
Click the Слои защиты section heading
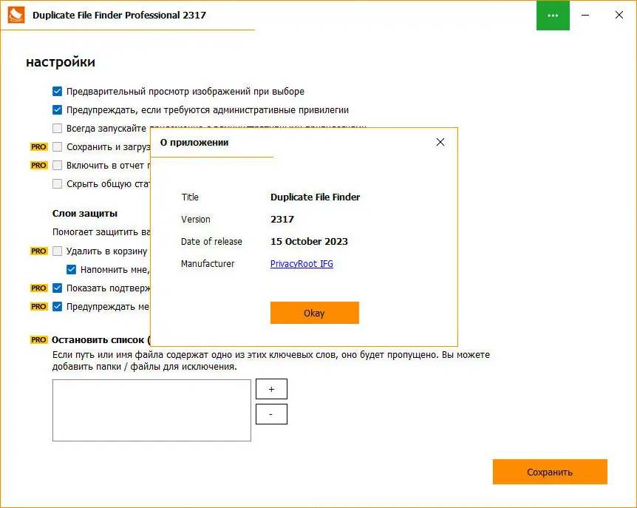tap(85, 214)
